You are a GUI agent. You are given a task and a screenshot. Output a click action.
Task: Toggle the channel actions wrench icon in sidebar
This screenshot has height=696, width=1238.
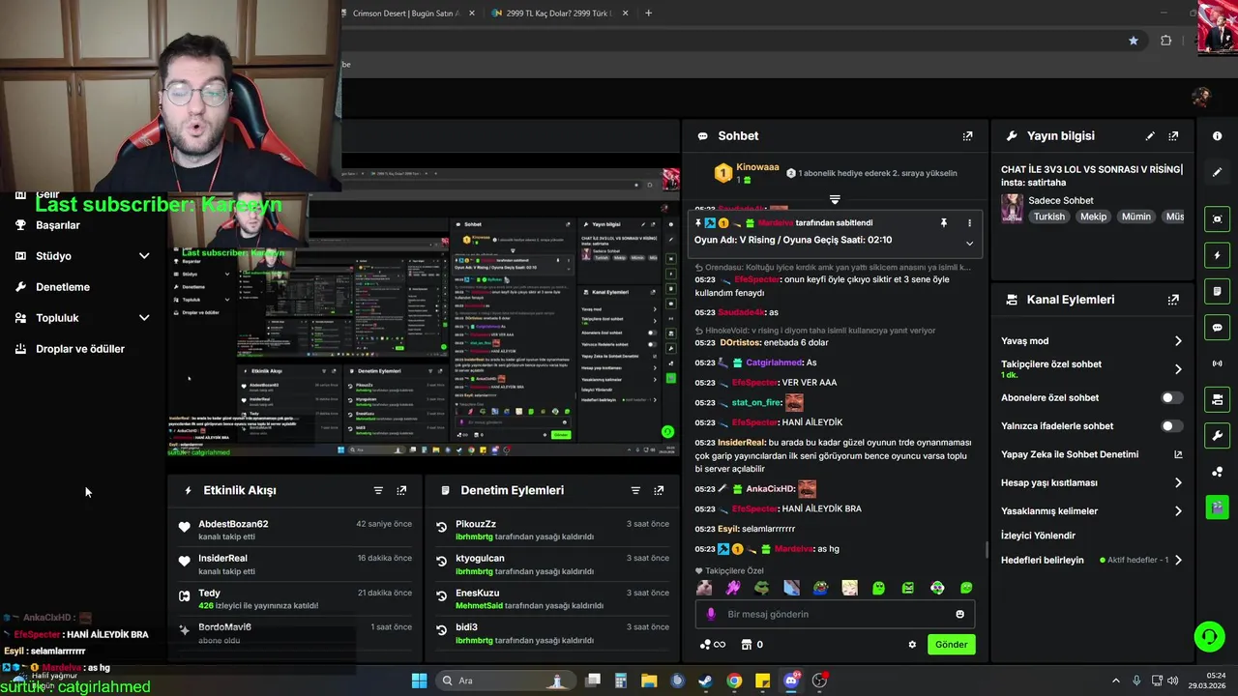(x=1217, y=435)
